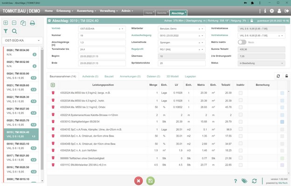Click the copy Abschlag icon
The height and width of the screenshot is (186, 291).
coord(23,23)
